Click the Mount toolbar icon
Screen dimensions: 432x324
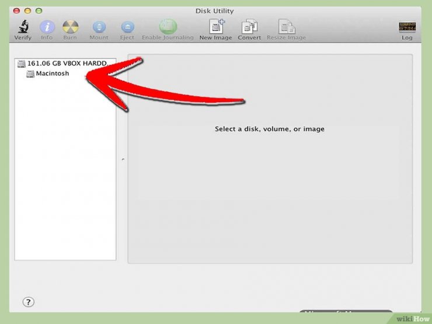(x=99, y=27)
